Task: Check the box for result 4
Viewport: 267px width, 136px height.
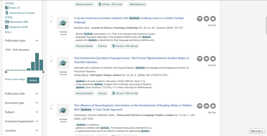Action: (x=52, y=105)
